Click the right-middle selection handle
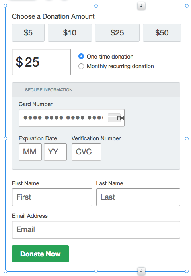The height and width of the screenshot is (276, 191). tap(187, 139)
